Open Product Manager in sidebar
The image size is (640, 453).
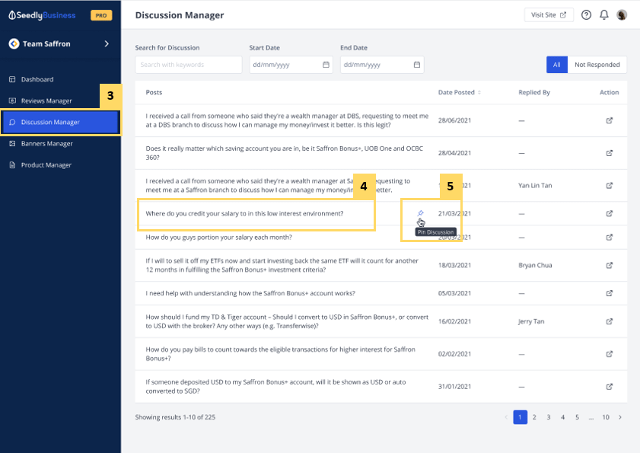pos(46,165)
